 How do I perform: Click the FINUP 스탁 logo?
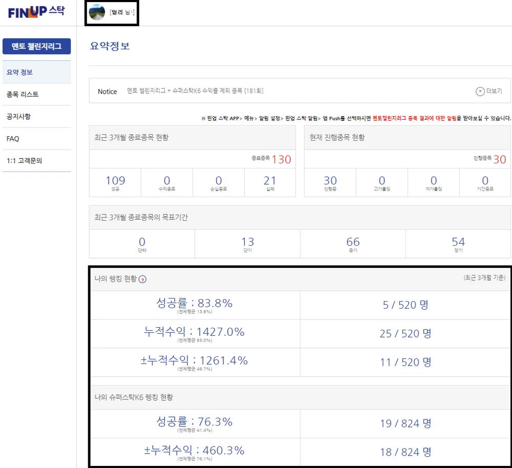pos(36,12)
